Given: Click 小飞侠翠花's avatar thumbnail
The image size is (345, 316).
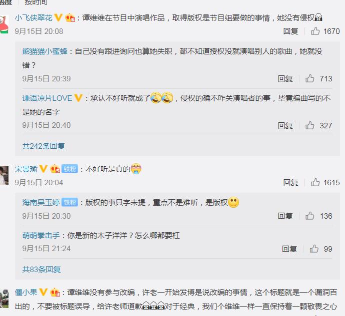Looking at the screenshot, I should 4,24.
